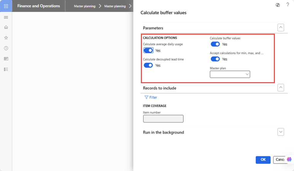Viewport: 294px width, 171px height.
Task: Open the app launcher waffle icon
Action: click(x=6, y=6)
